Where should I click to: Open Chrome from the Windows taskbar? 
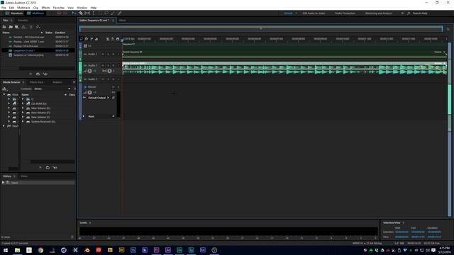[x=40, y=250]
